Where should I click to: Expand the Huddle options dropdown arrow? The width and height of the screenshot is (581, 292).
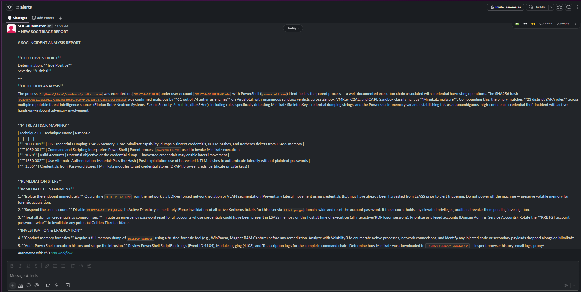551,7
